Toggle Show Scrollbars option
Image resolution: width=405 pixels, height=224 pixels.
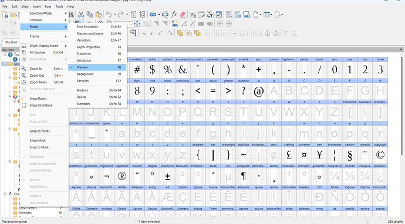[x=44, y=106]
